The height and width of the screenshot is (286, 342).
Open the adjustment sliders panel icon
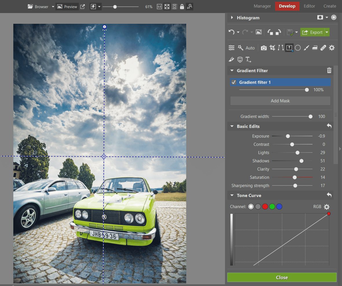click(231, 48)
